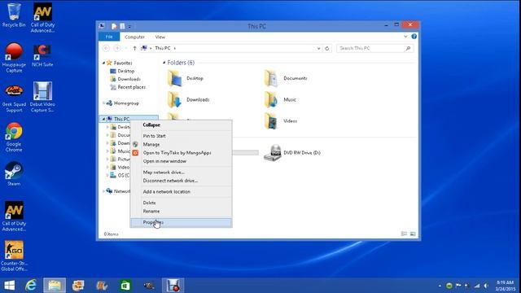Open the Recycle Bin desktop icon
This screenshot has width=521, height=293.
tap(14, 15)
